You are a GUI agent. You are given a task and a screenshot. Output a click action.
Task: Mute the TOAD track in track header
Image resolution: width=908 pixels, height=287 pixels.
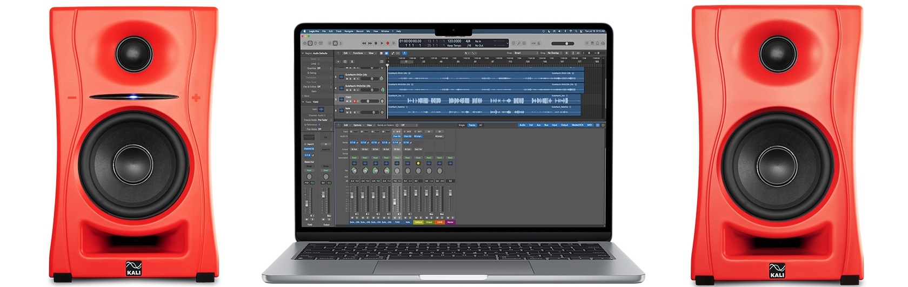[x=347, y=101]
